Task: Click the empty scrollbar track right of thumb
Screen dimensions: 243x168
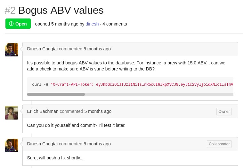Action: click(x=160, y=94)
